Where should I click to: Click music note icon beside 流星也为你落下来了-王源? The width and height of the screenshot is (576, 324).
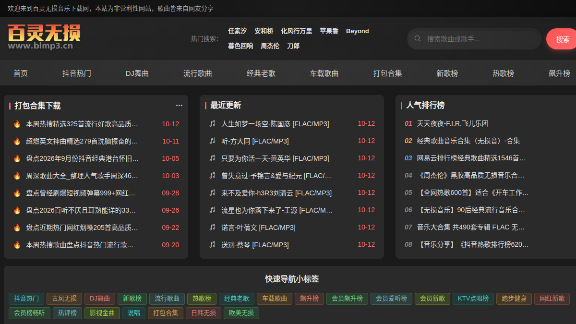point(213,210)
